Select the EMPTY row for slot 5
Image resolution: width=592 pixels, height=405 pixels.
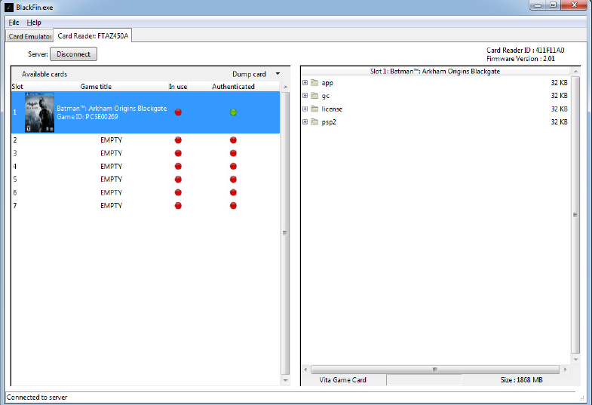click(146, 179)
